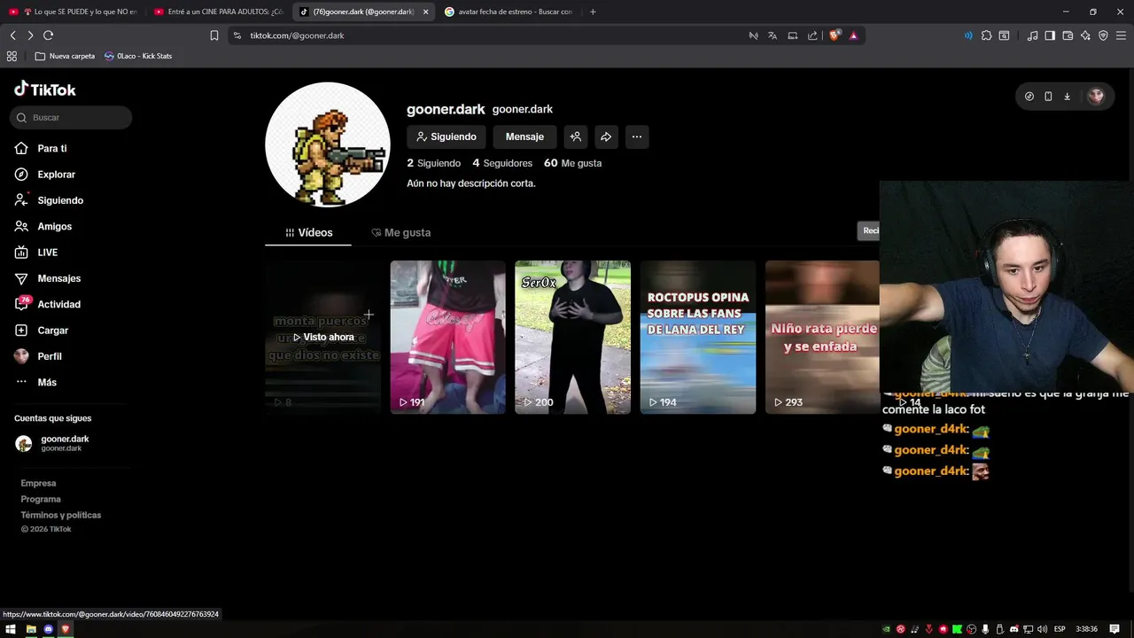
Task: Open the Brave Shields lion icon
Action: click(x=835, y=35)
